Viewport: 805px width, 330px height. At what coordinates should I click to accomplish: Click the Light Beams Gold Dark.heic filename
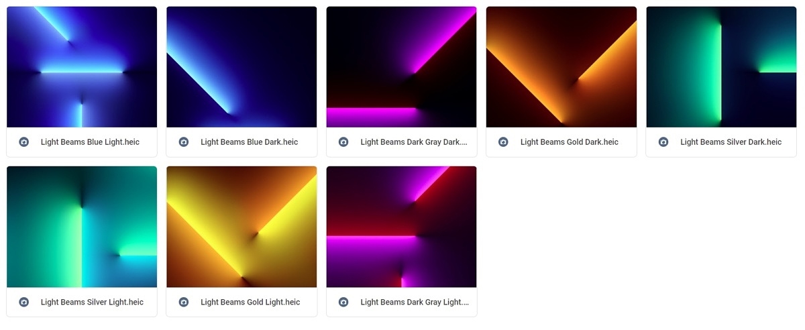(570, 142)
